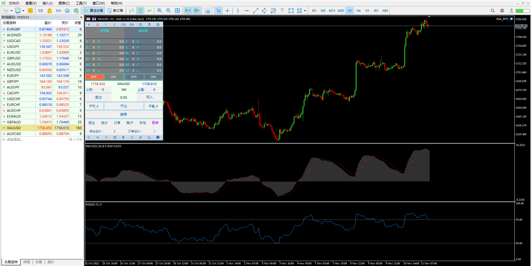Open the 插入(I) menu

[47, 3]
